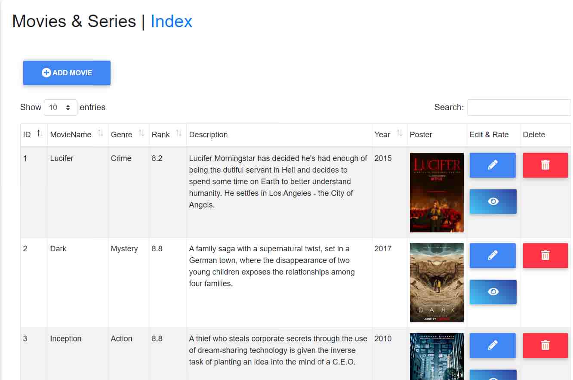The image size is (573, 380).
Task: Click inside the Search field
Action: tap(518, 107)
